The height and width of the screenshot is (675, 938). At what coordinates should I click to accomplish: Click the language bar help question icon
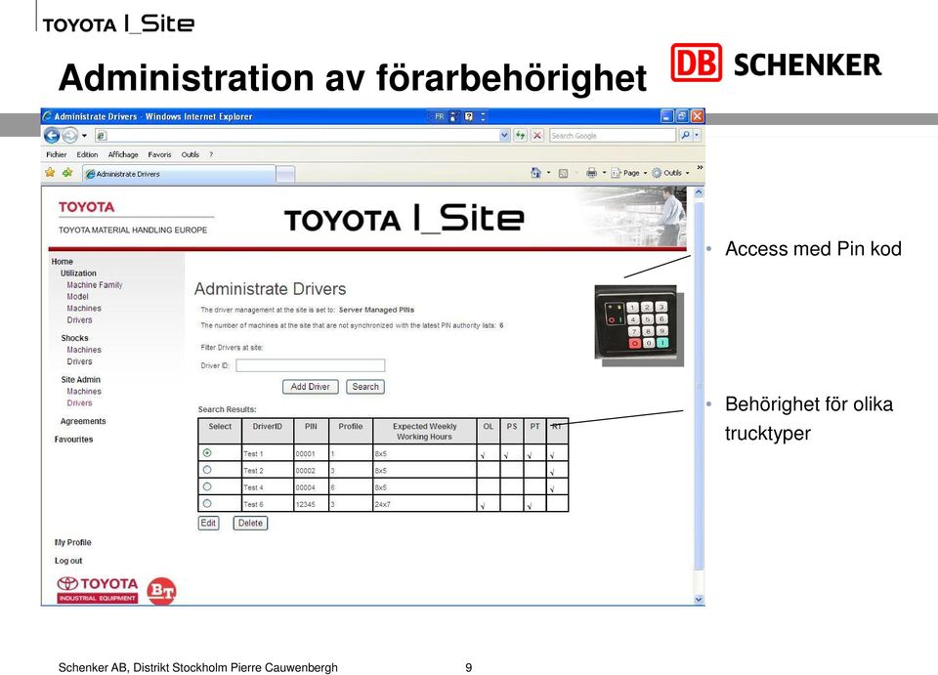[469, 116]
